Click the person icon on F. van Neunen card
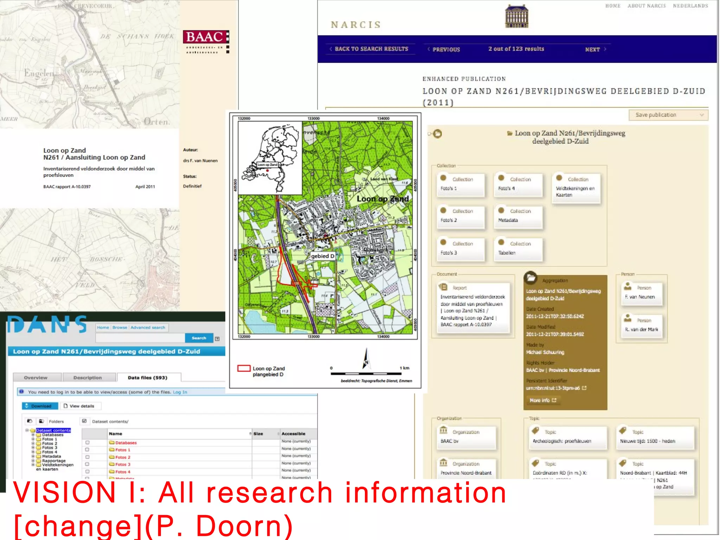The height and width of the screenshot is (540, 720). click(x=628, y=287)
